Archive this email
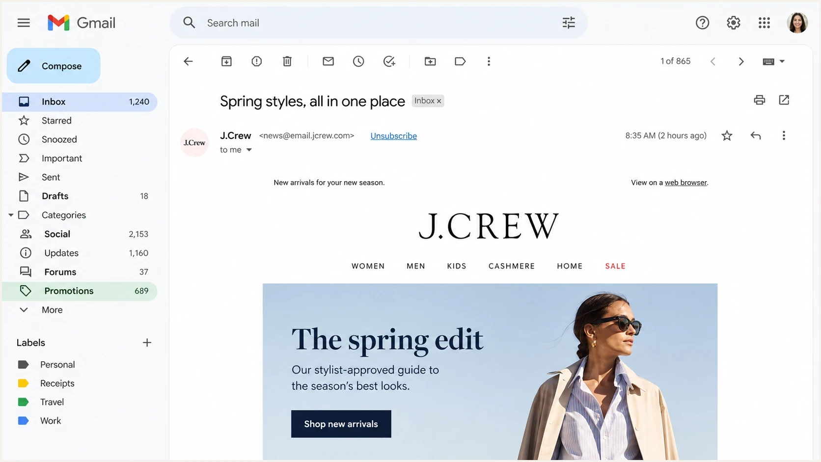The width and height of the screenshot is (821, 462). [x=226, y=61]
